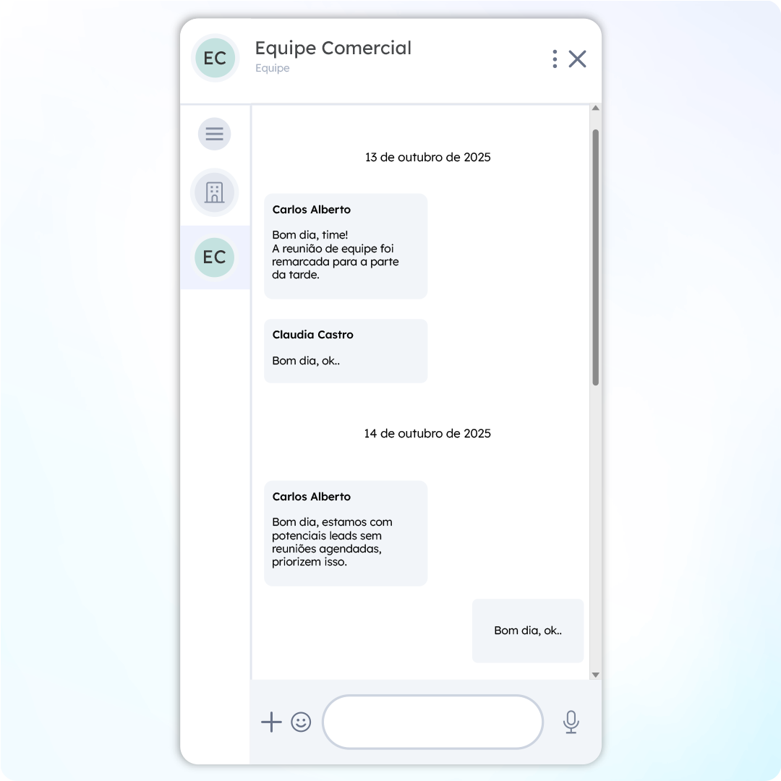Click the 14 de outubro de 2025 date label
Viewport: 781px width, 781px height.
[x=427, y=433]
